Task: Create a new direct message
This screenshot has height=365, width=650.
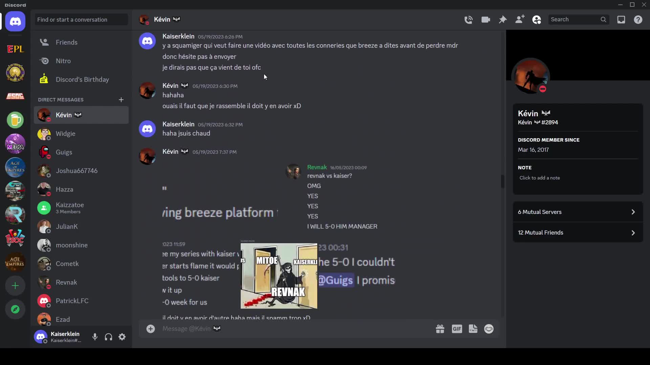Action: point(122,99)
